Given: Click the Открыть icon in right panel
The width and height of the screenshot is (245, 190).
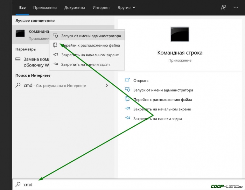Looking at the screenshot, I should (128, 81).
